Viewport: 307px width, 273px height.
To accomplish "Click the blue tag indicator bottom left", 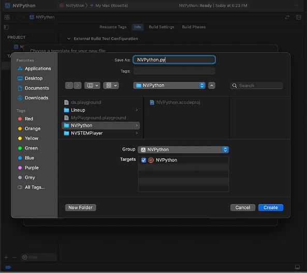I will tap(8, 267).
